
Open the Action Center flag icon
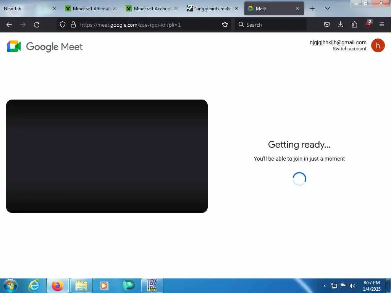click(343, 285)
